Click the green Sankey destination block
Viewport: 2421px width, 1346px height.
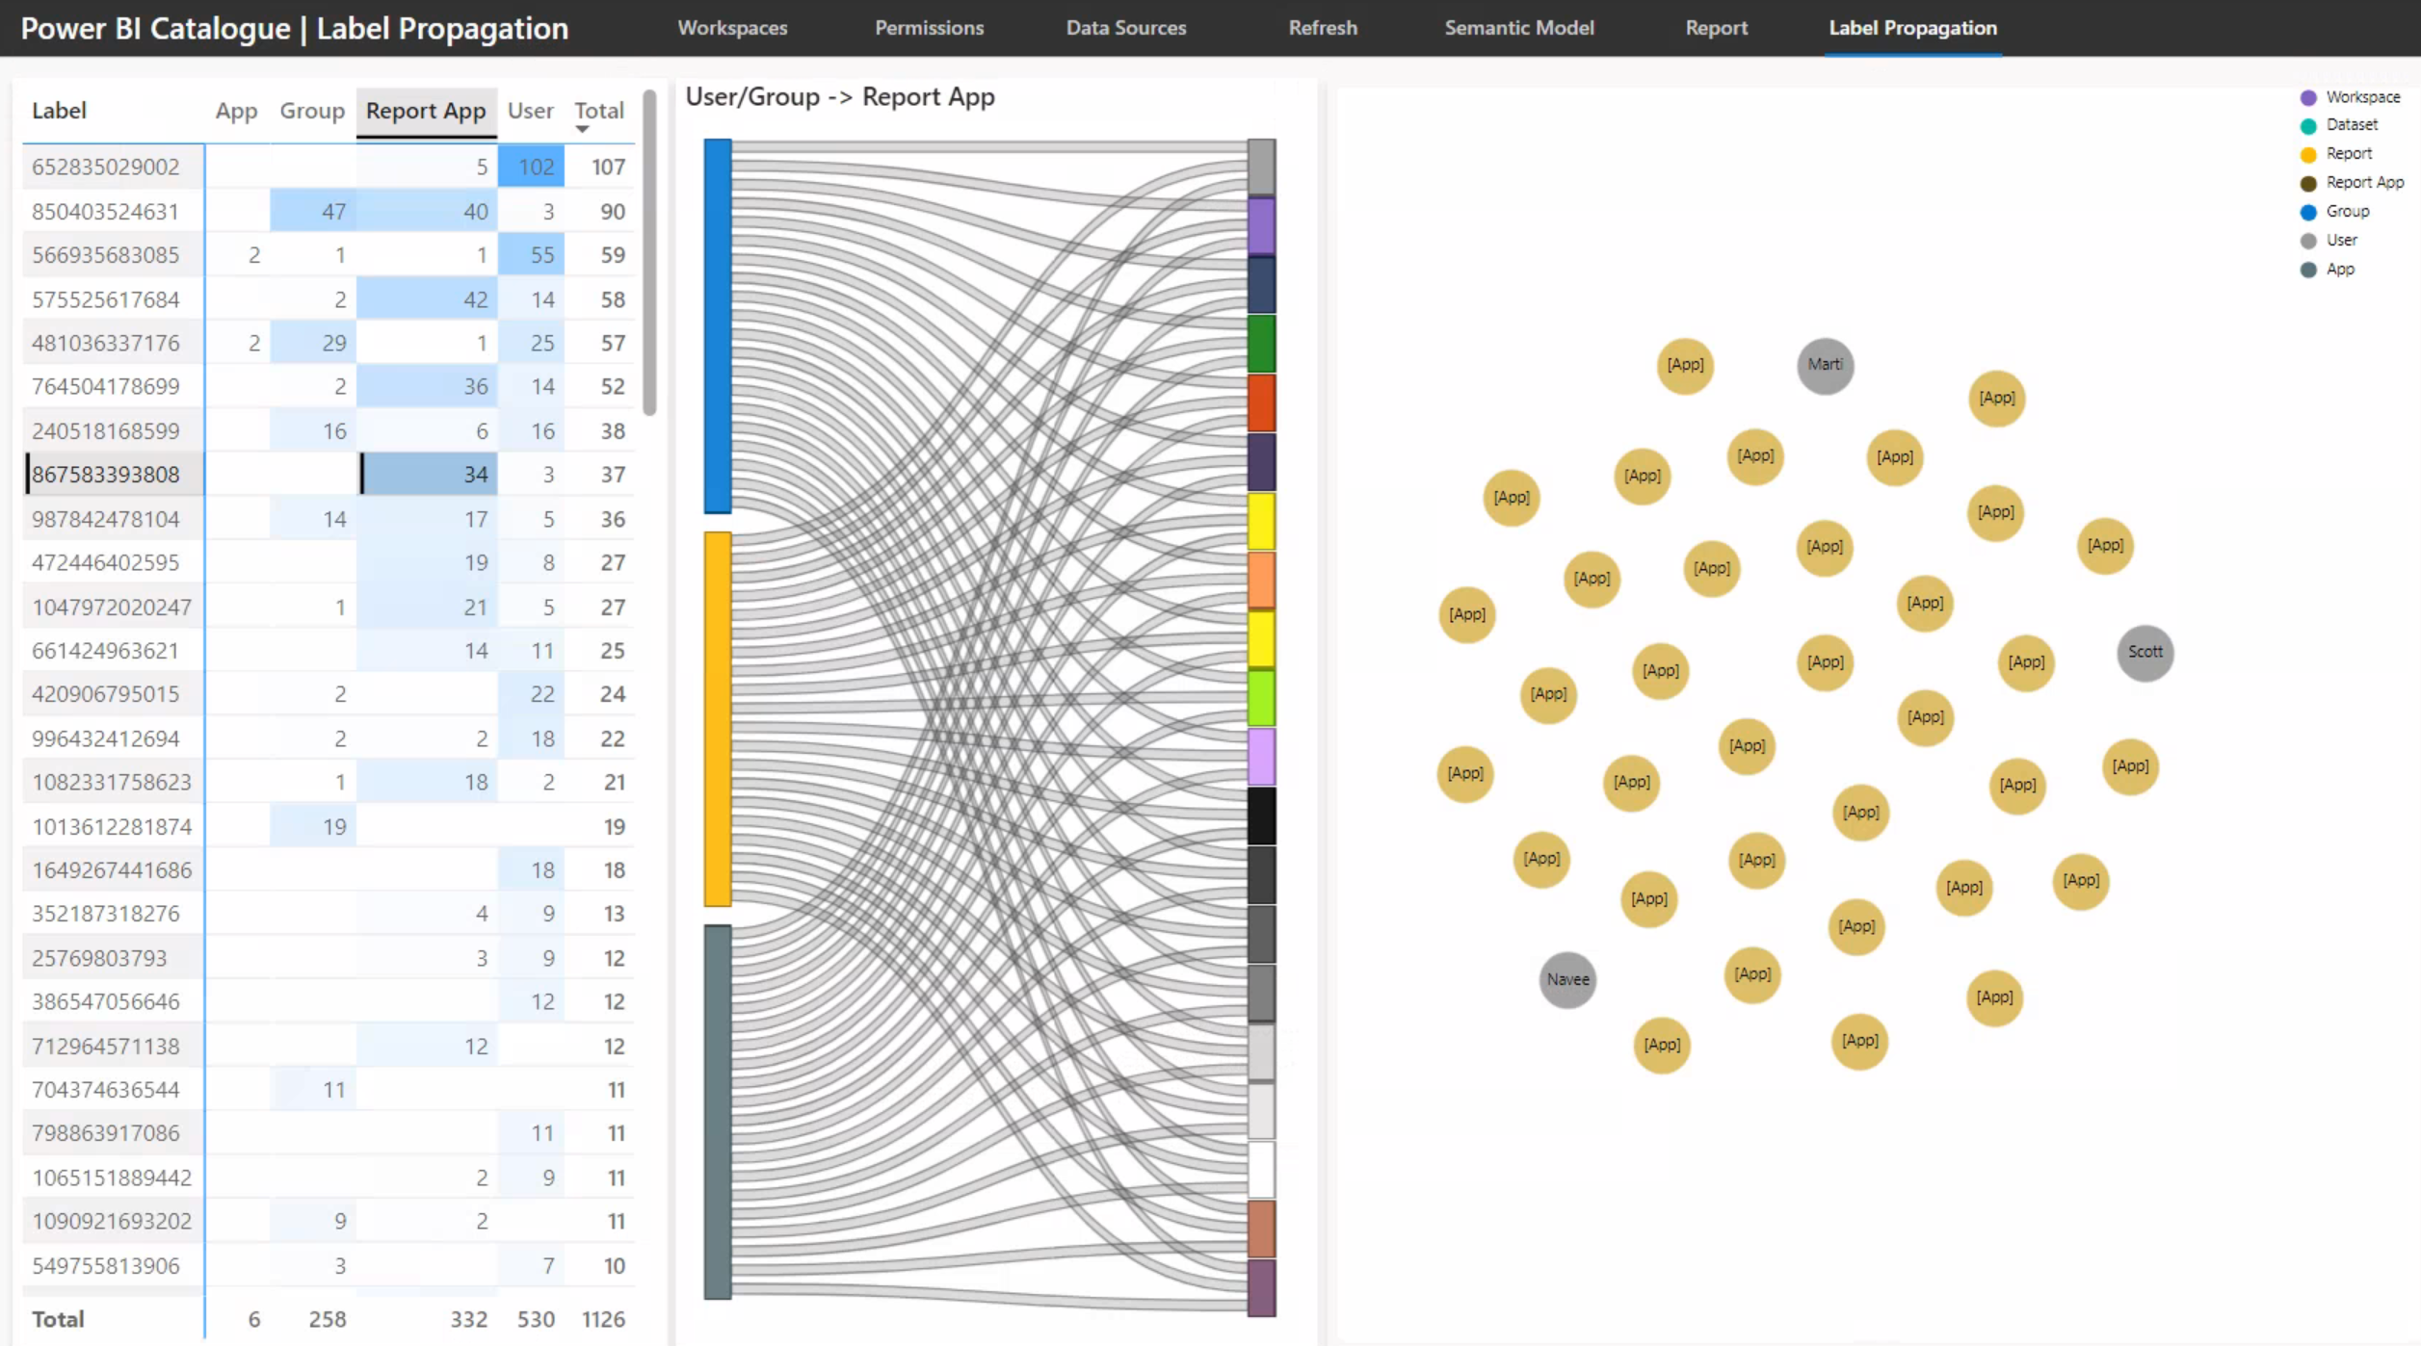(1261, 343)
